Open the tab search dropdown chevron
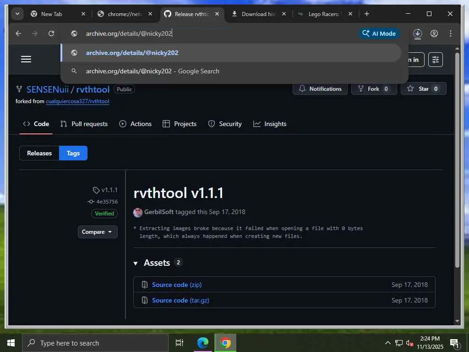This screenshot has height=352, width=469. click(x=17, y=14)
